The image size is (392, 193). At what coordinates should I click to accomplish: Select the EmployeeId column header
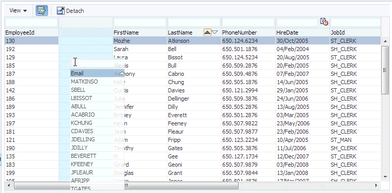[32, 33]
